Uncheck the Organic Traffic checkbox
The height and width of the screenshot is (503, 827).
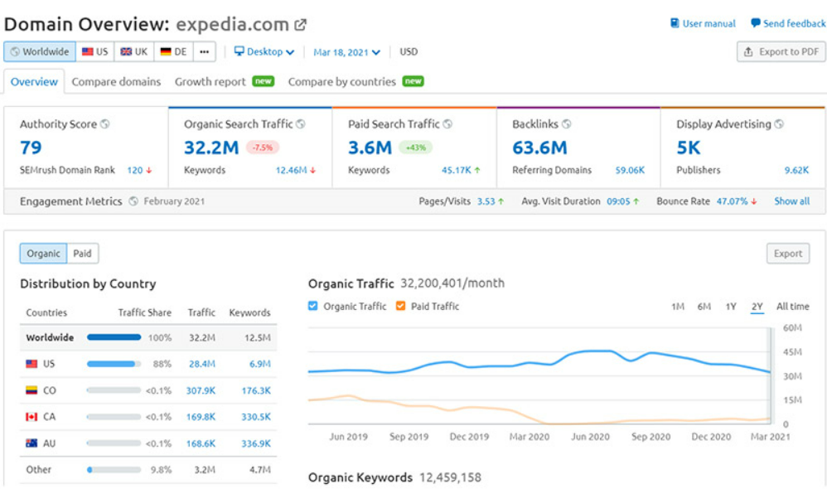312,306
